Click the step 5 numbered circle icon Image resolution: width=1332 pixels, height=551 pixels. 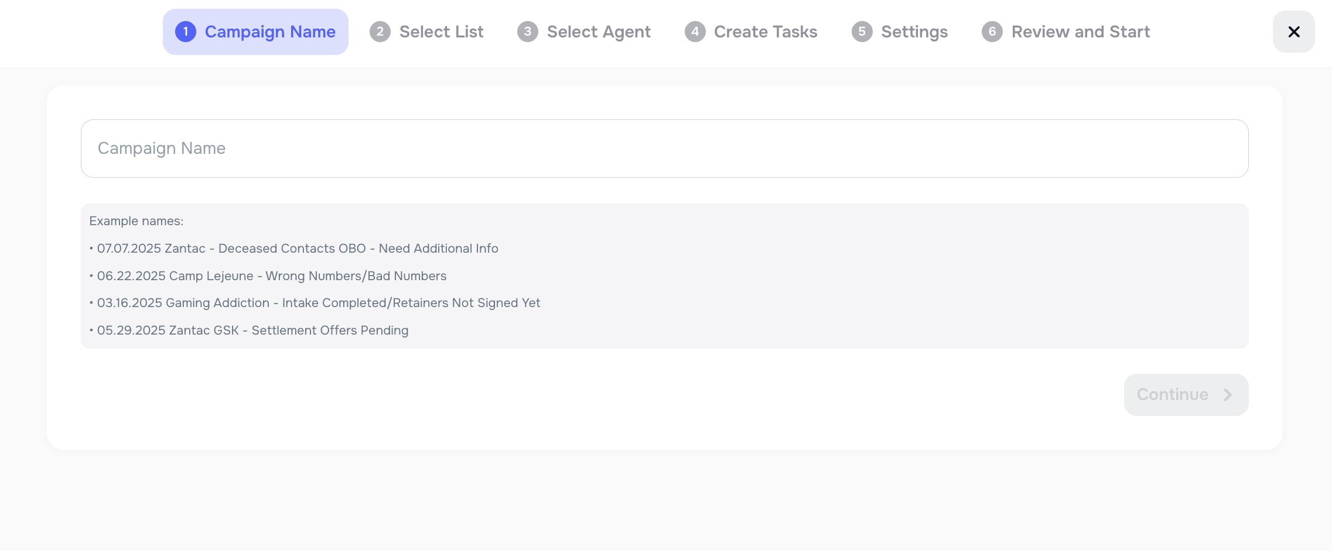(x=861, y=32)
